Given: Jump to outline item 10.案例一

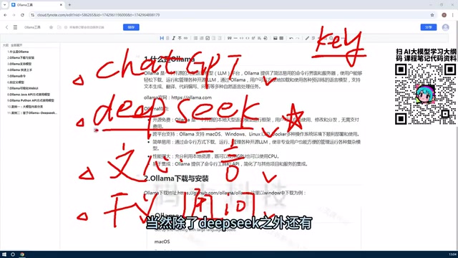Looking at the screenshot, I should pyautogui.click(x=25, y=107).
